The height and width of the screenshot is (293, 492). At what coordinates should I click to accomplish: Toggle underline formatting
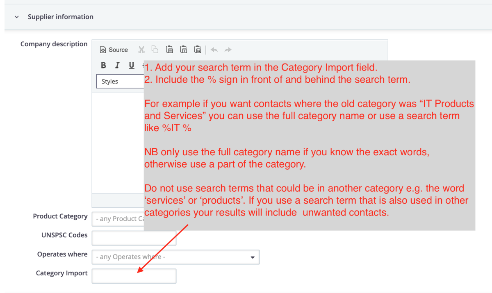tap(132, 66)
